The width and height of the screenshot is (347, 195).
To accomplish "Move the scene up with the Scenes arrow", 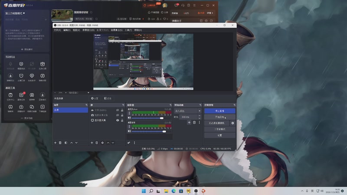I will [x=72, y=143].
